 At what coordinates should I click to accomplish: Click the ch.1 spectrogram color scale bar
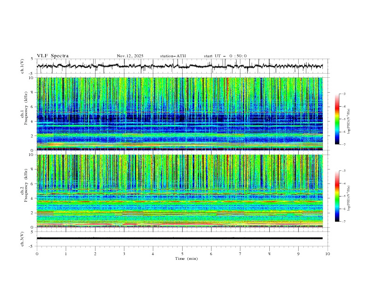pos(337,119)
